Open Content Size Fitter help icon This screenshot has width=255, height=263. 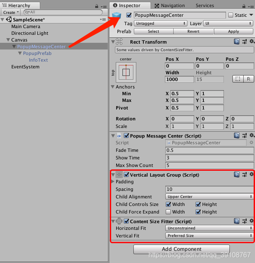[237, 221]
